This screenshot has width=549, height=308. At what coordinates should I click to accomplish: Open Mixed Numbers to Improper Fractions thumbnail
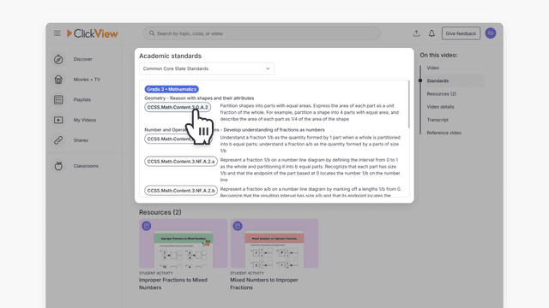click(x=274, y=243)
